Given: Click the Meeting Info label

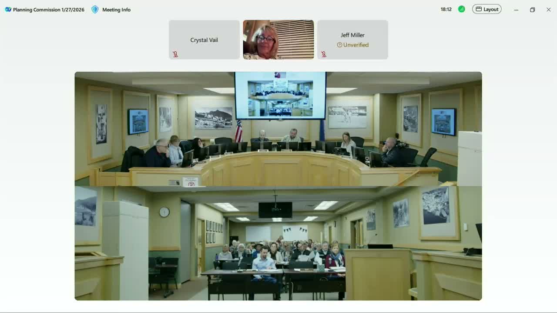Looking at the screenshot, I should coord(116,10).
